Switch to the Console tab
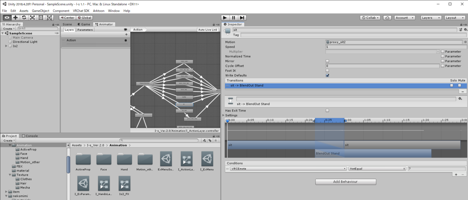The width and height of the screenshot is (468, 200). coord(30,136)
